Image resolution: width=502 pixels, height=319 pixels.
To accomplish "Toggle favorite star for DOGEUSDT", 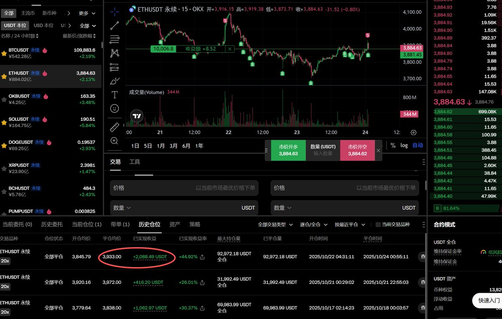I will click(4, 145).
